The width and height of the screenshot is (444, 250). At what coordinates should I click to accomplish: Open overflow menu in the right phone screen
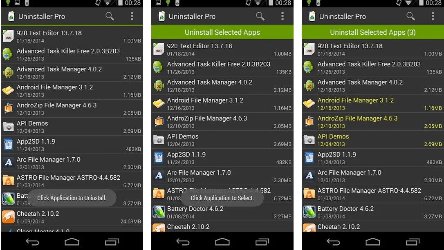433,16
